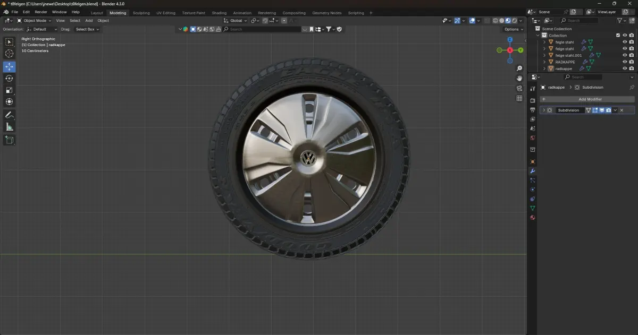Select the Transform tool

pyautogui.click(x=9, y=102)
